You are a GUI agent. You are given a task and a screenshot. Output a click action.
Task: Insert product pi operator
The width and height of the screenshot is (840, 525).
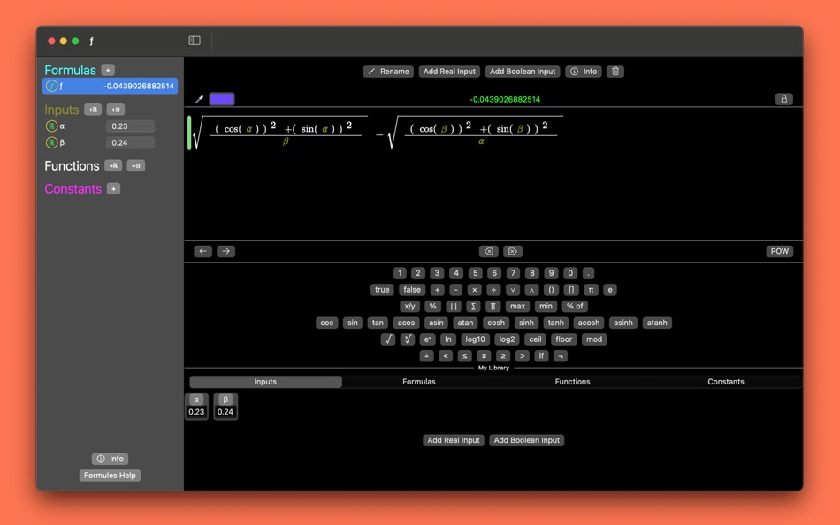point(493,307)
